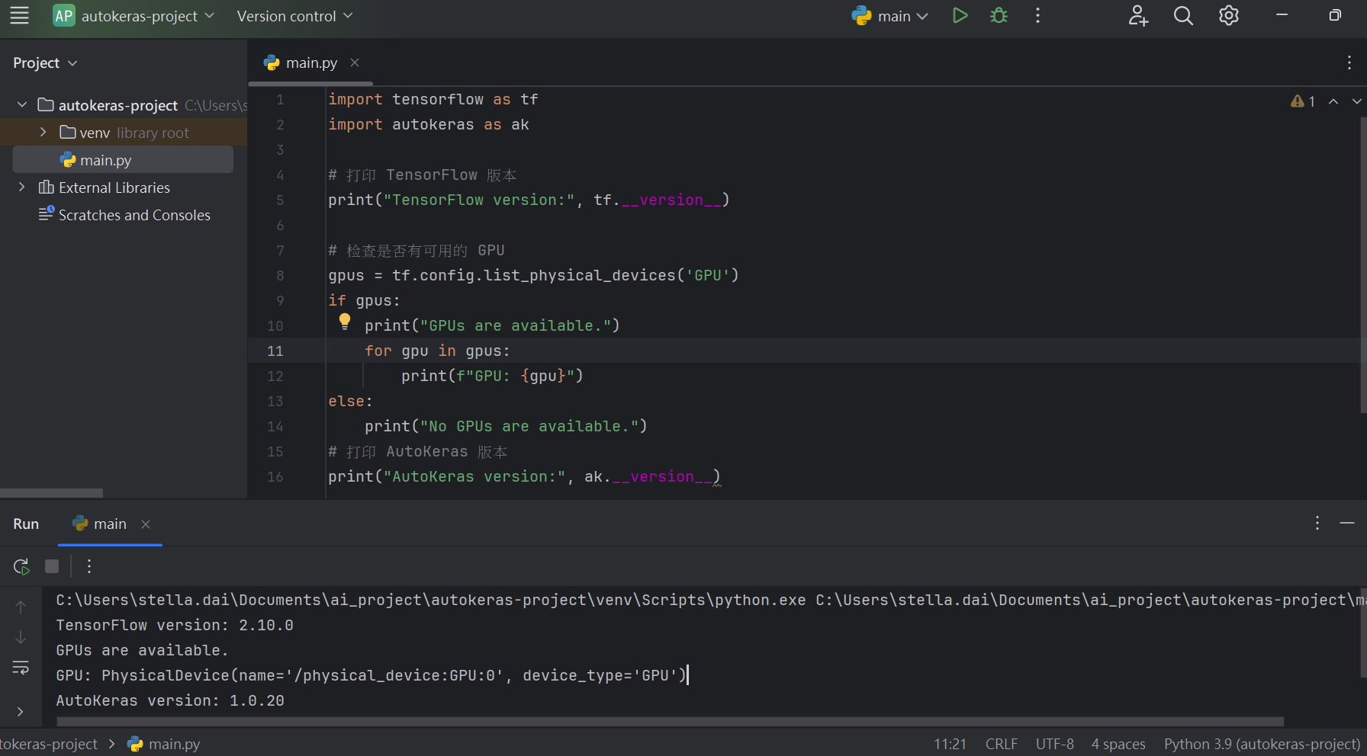Open the warning indicator showing 1 problem
Image resolution: width=1367 pixels, height=756 pixels.
tap(1302, 101)
